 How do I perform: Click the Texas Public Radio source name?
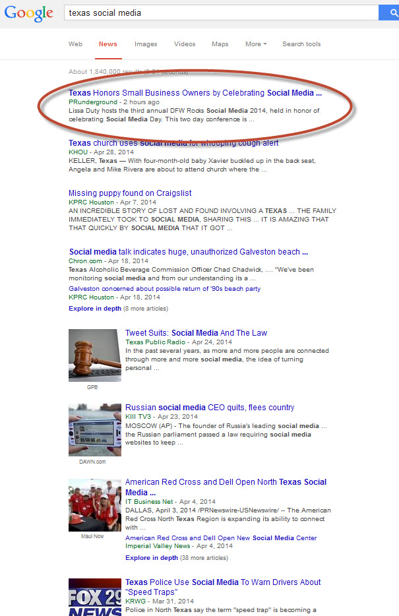(x=155, y=342)
